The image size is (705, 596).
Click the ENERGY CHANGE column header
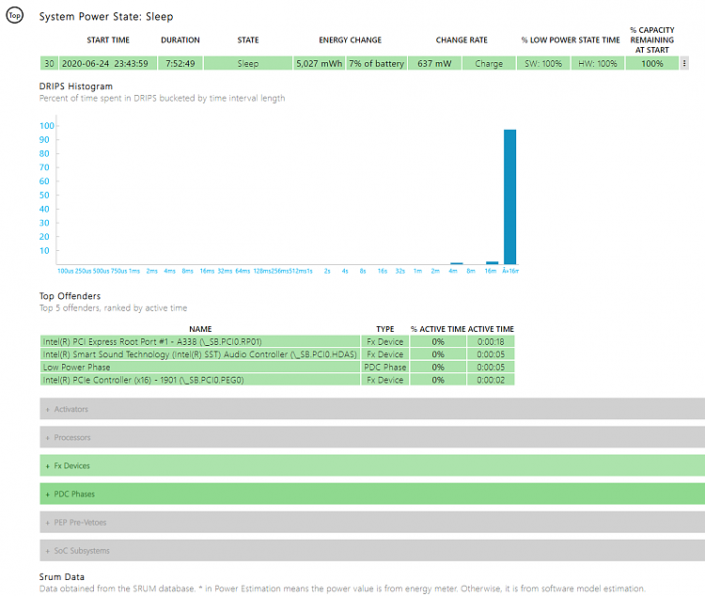(x=351, y=40)
